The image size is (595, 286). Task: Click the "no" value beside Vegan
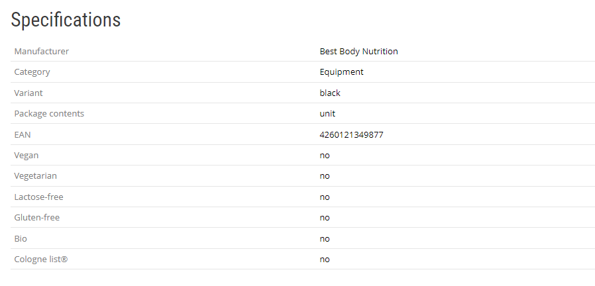(x=325, y=155)
